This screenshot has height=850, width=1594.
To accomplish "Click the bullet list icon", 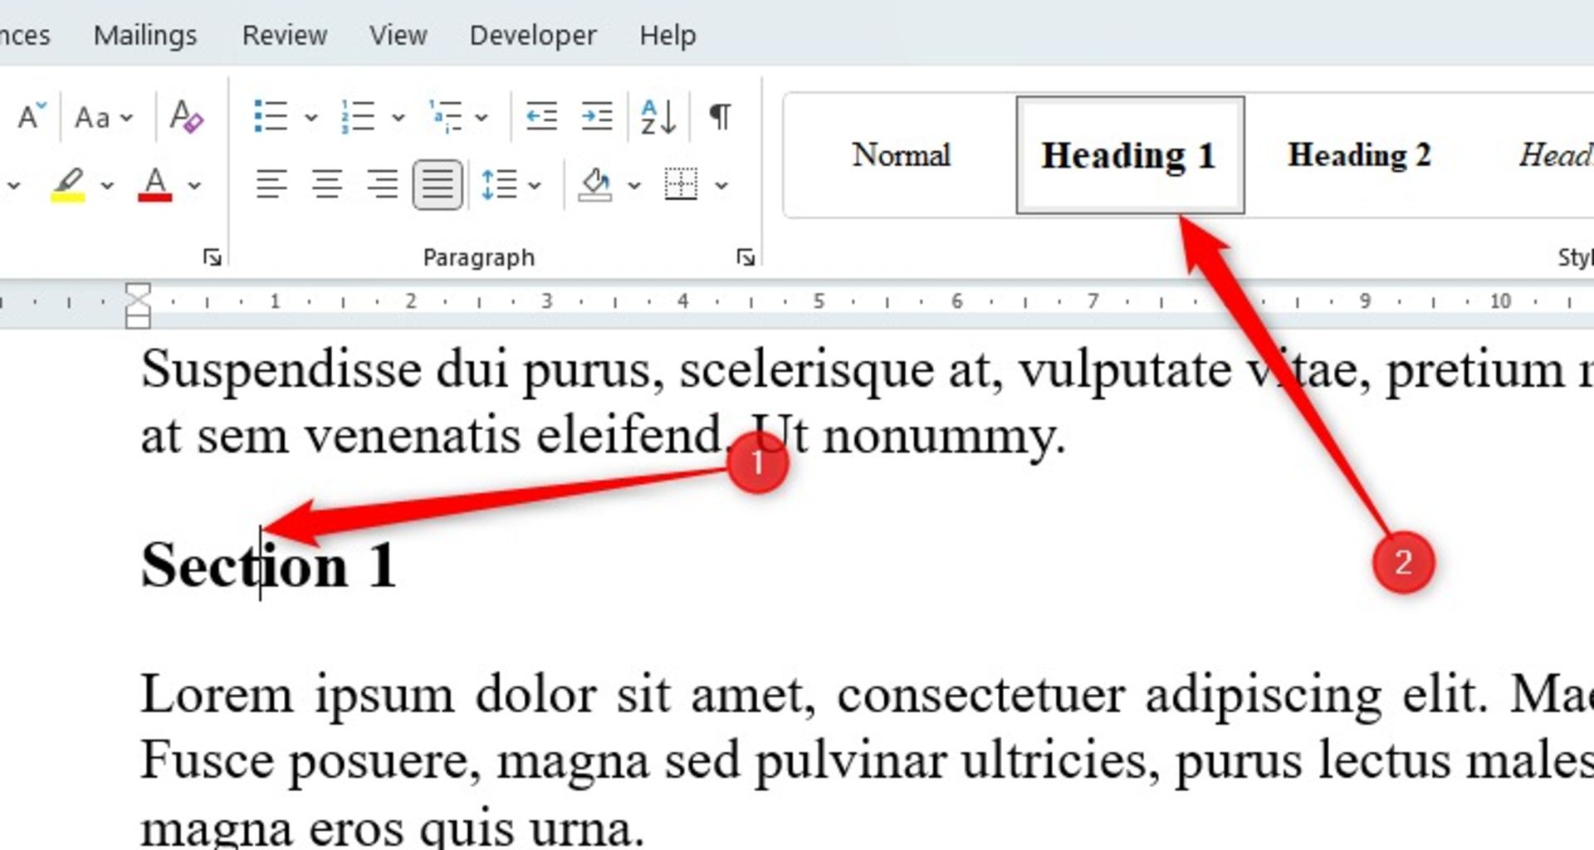I will (x=271, y=116).
